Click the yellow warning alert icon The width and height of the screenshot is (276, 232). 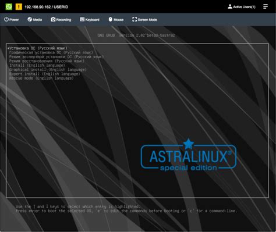point(19,7)
